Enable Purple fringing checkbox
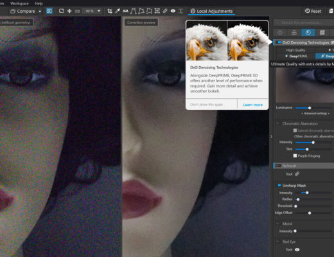Screen dimensions: 334x257 click(295, 155)
